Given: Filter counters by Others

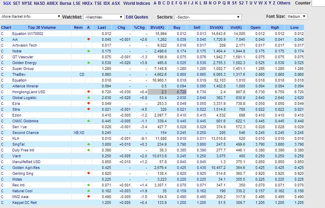Looking at the screenshot, I should tap(284, 3).
